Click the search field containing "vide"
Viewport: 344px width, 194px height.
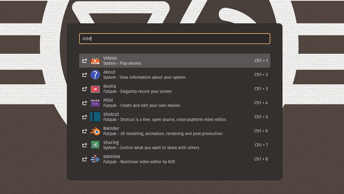click(x=175, y=38)
